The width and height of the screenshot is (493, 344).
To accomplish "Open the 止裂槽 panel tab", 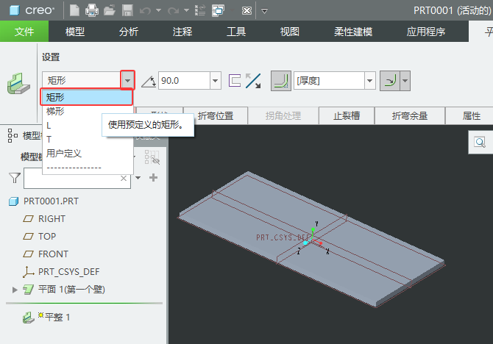I will (347, 116).
